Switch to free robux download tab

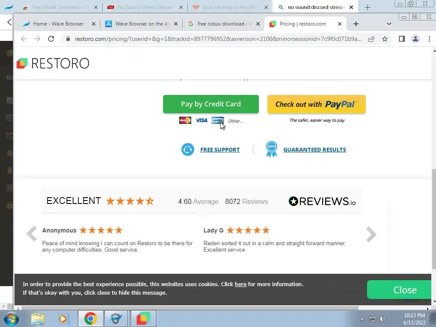[224, 24]
